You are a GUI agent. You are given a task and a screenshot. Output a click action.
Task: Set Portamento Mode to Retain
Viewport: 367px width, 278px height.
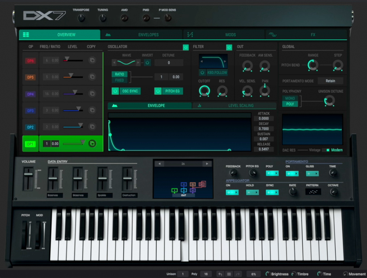330,81
